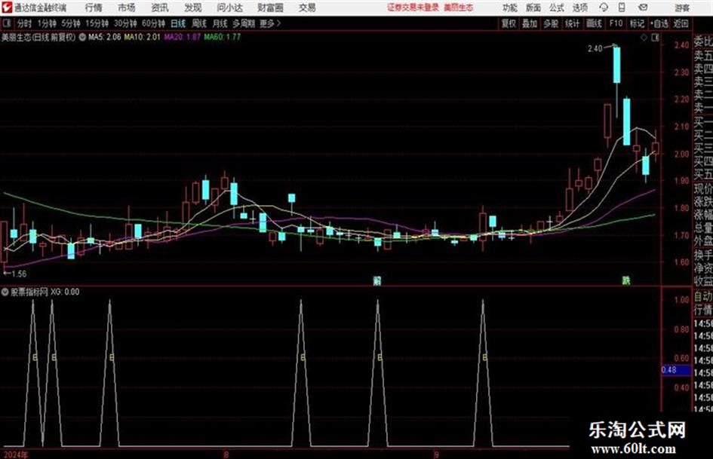Viewport: 713px width, 459px height.
Task: Select the 月线 monthly chart tab
Action: (x=220, y=23)
